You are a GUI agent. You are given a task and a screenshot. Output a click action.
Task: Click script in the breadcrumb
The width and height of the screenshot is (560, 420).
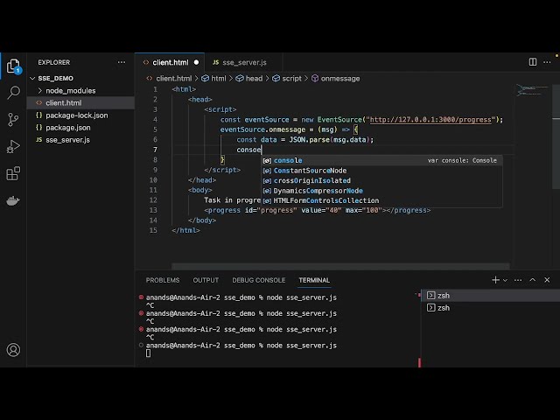click(x=291, y=79)
